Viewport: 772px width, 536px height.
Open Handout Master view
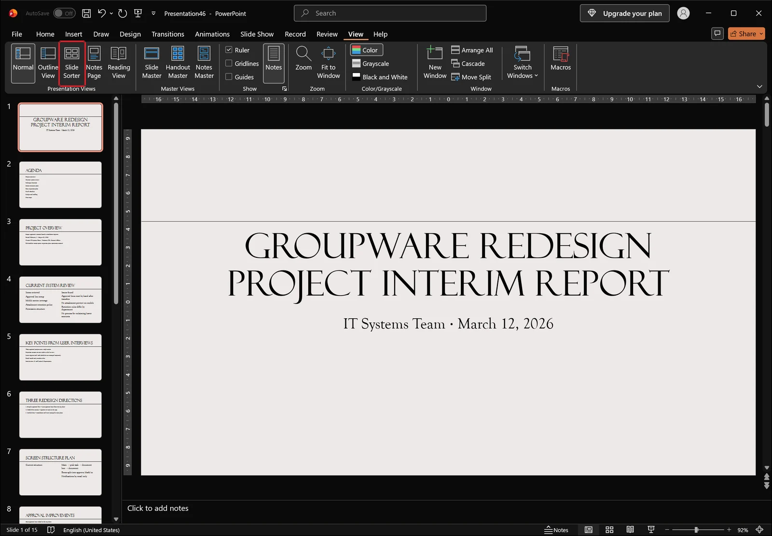click(x=178, y=63)
